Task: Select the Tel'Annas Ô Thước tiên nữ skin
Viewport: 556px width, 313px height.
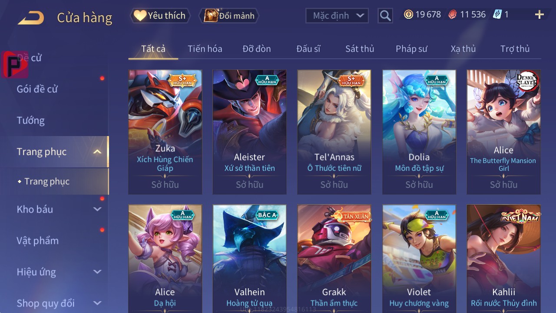Action: click(334, 132)
